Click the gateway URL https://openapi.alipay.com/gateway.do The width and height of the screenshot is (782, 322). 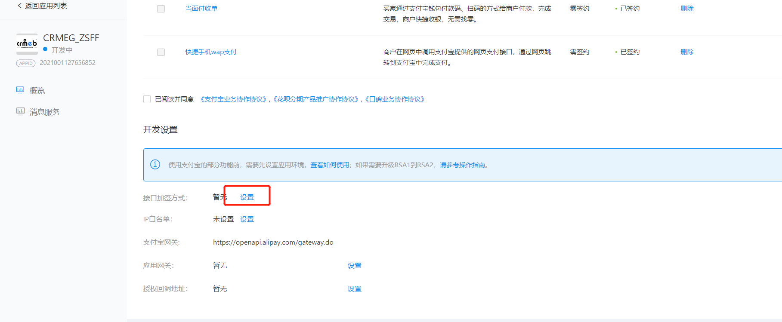273,242
